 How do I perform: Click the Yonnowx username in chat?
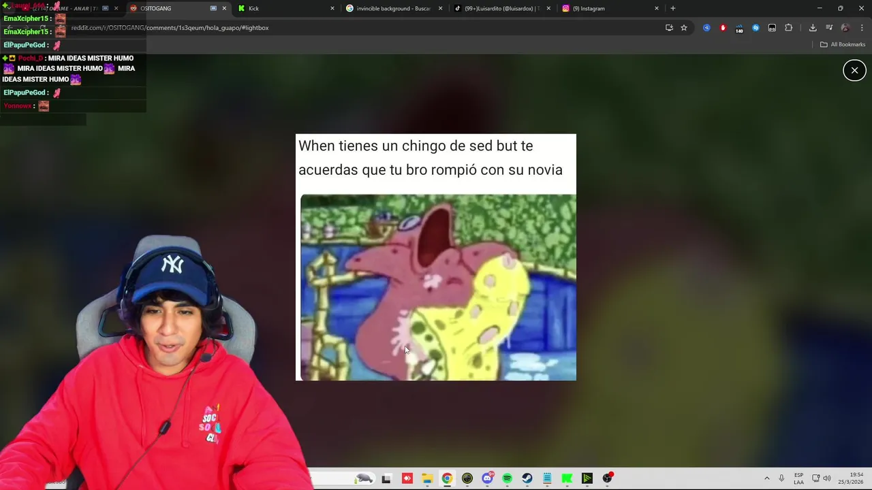click(18, 105)
